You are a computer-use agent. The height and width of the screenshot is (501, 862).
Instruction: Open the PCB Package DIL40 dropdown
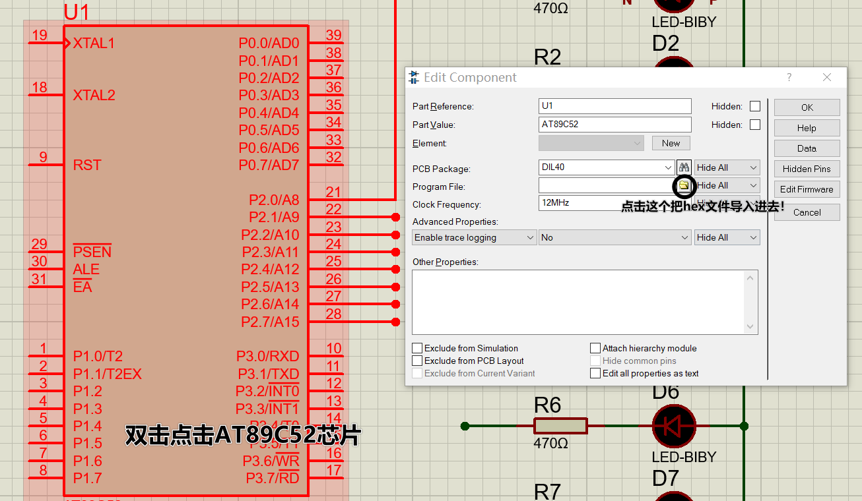[x=668, y=167]
